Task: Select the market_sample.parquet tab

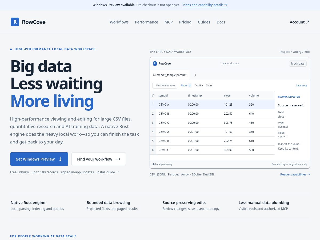Action: (x=170, y=75)
